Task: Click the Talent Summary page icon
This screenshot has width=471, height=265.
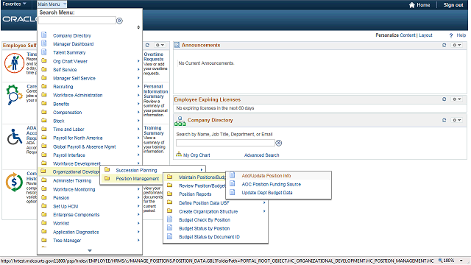Action: [44, 52]
